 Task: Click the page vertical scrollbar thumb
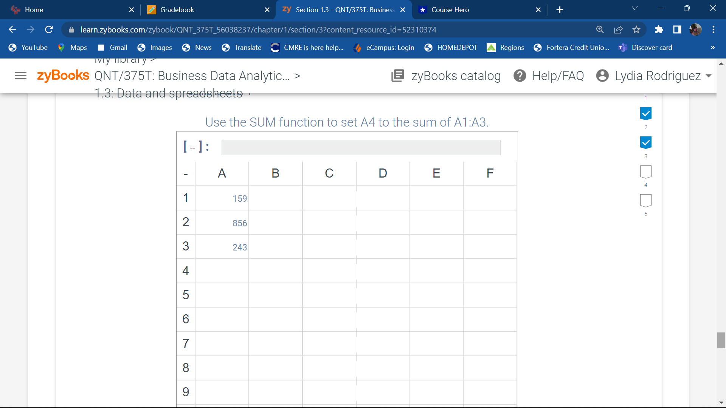coord(721,340)
